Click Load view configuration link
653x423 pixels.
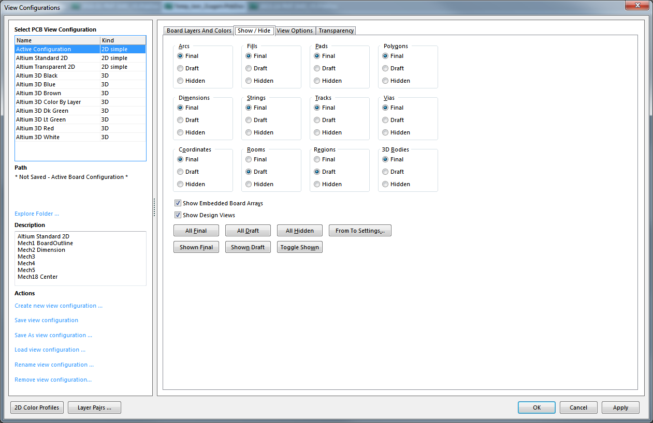coord(50,350)
